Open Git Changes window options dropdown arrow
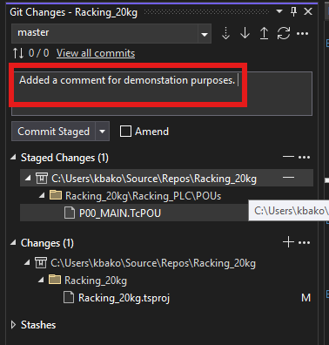This screenshot has width=329, height=345. (x=279, y=11)
